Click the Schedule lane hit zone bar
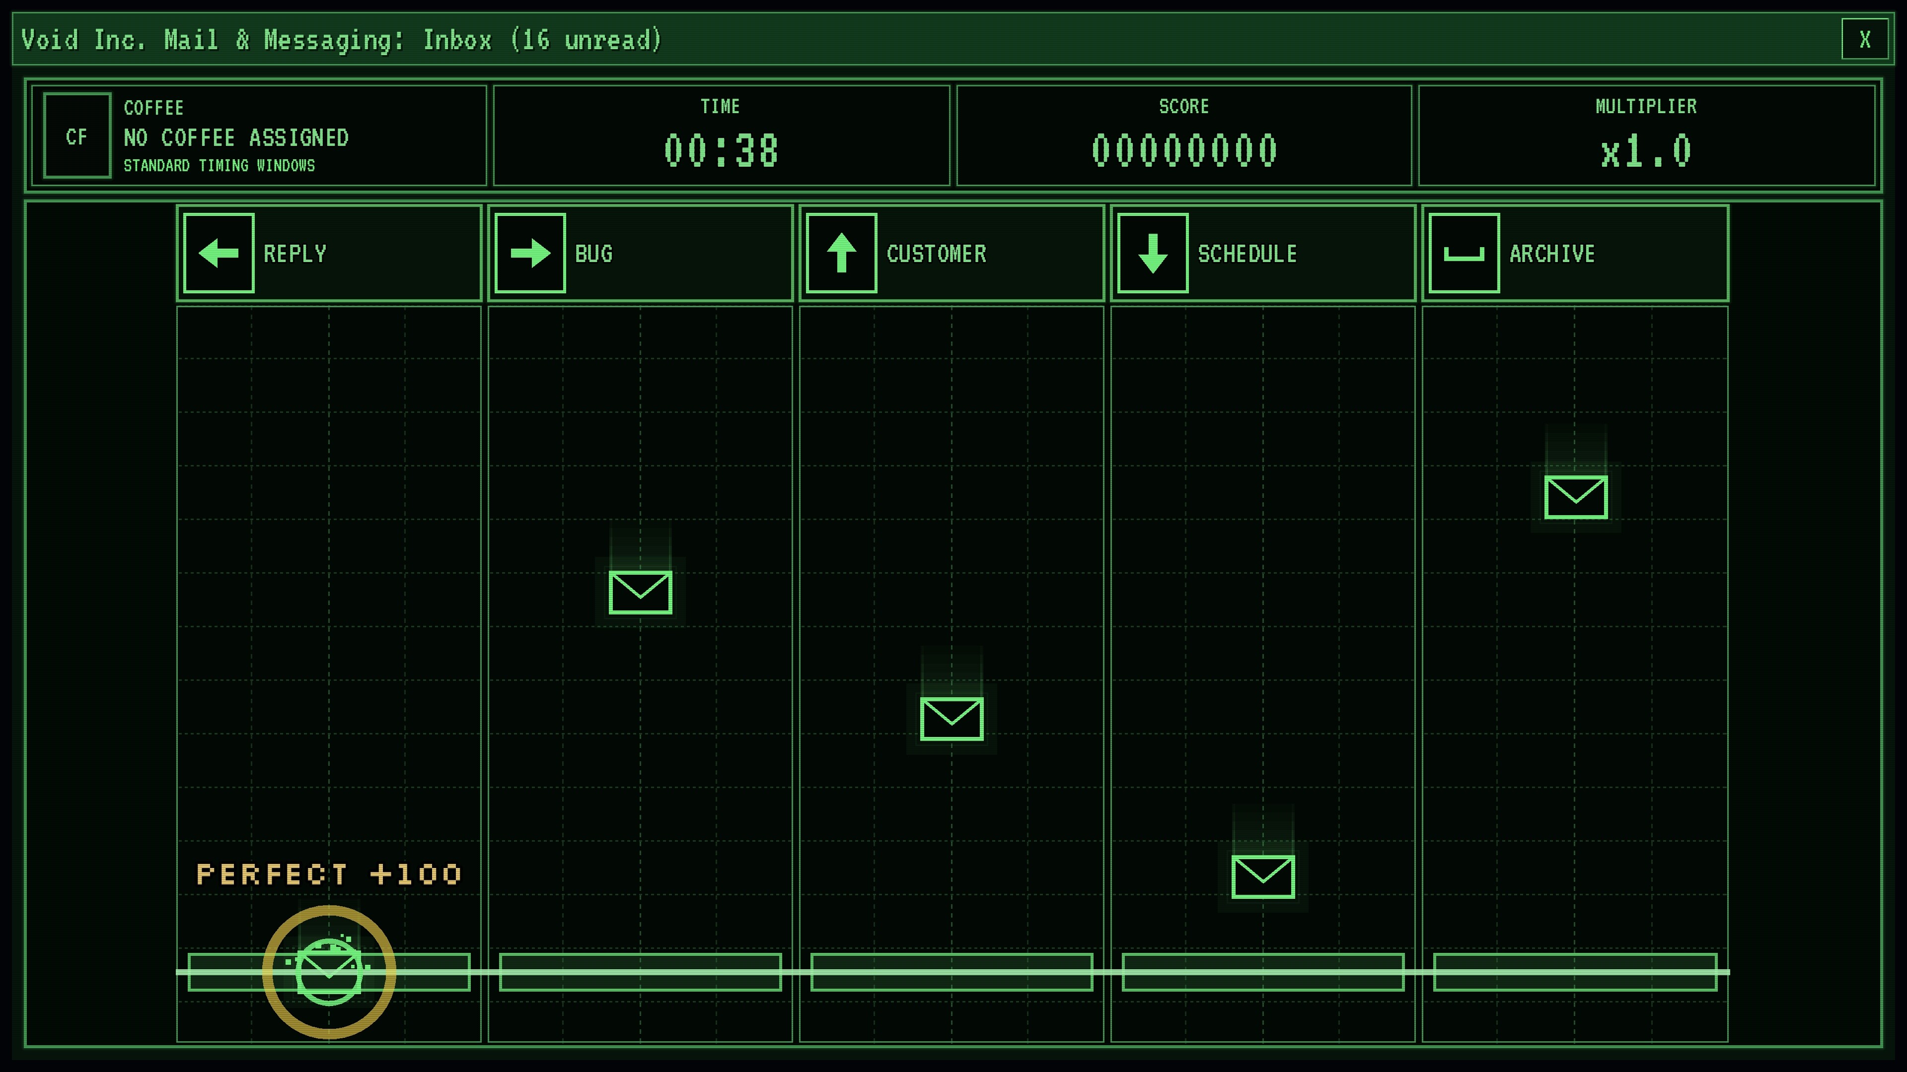 pos(1263,972)
